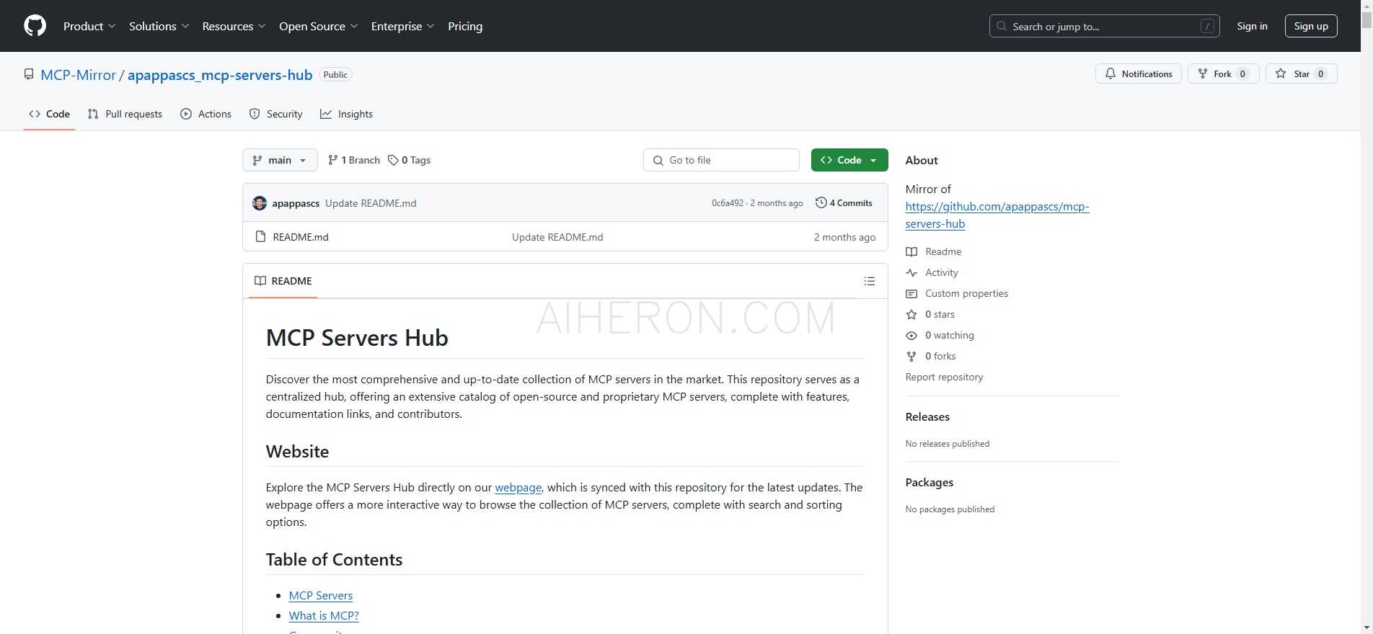Focus the Go to file input
Screen dimensions: 1373x634
click(721, 160)
